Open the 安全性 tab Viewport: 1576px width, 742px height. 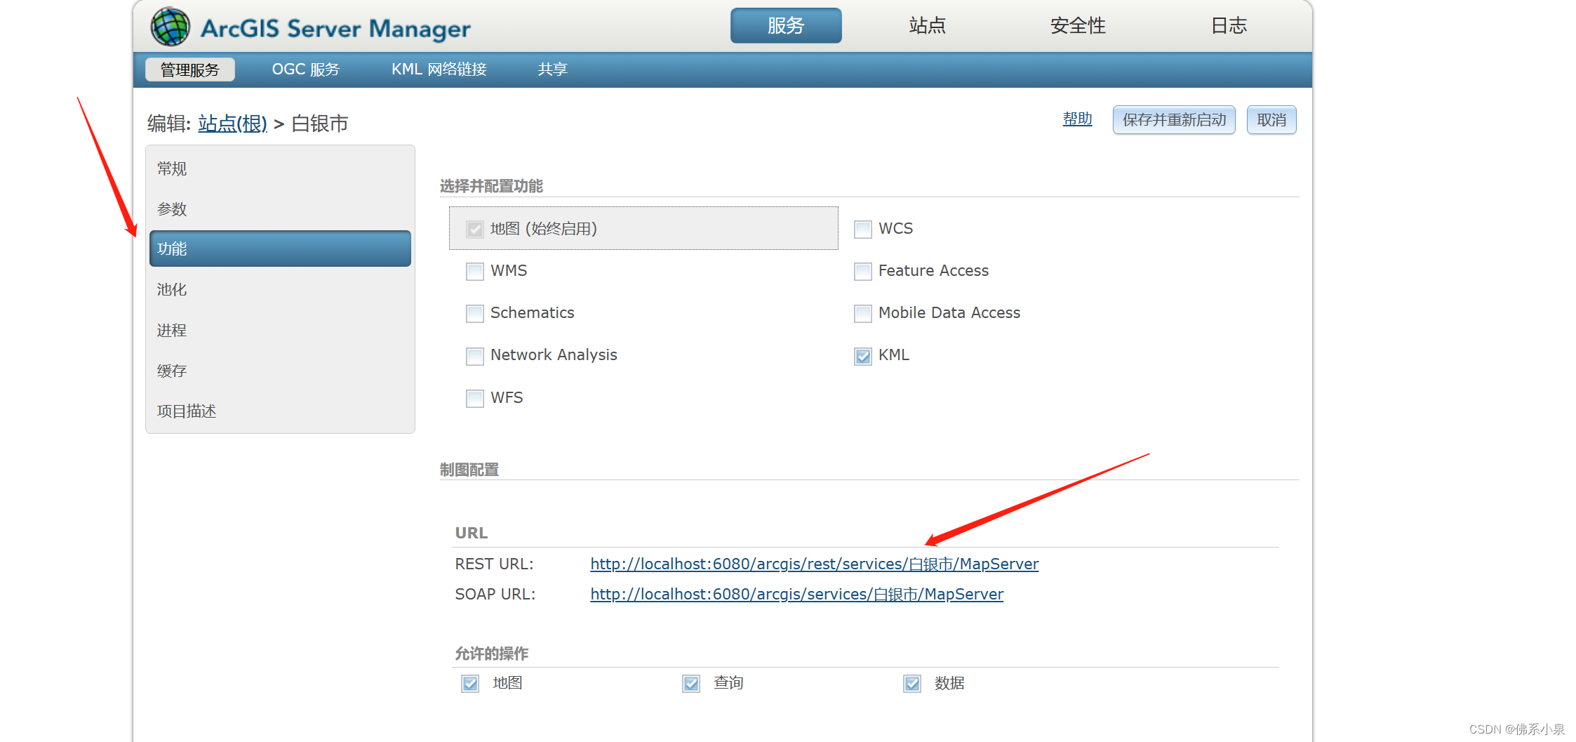click(1077, 25)
